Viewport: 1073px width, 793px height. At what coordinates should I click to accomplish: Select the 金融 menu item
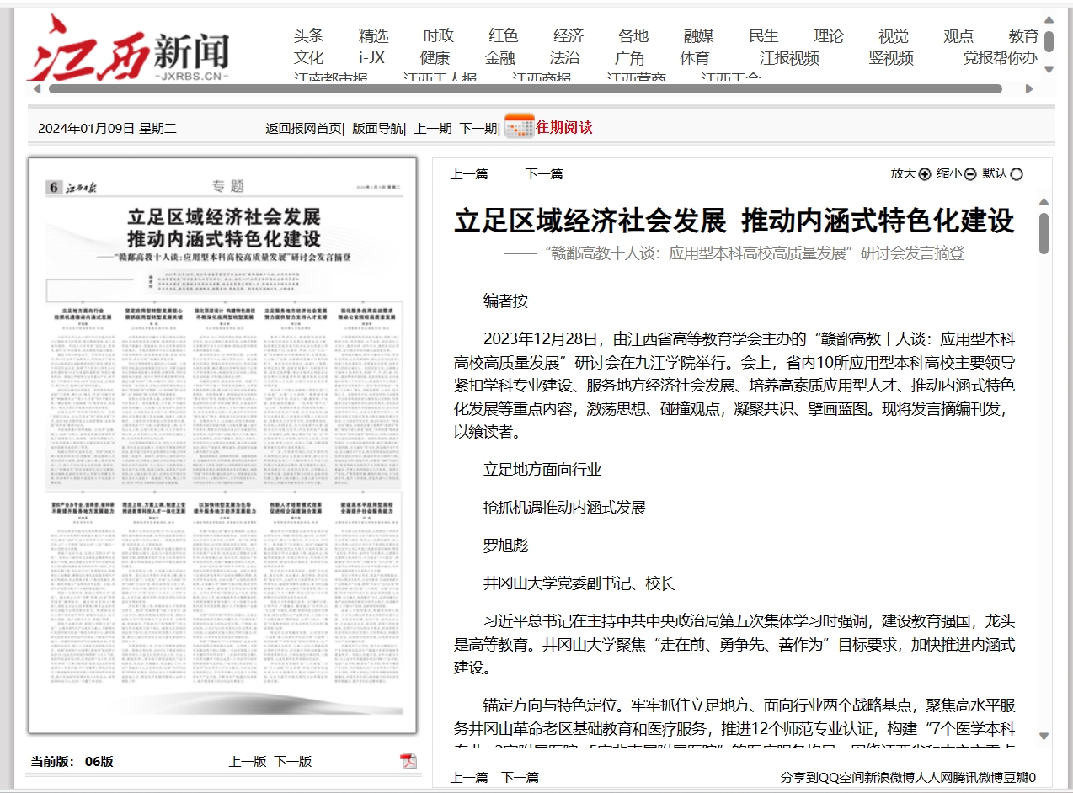tap(500, 58)
